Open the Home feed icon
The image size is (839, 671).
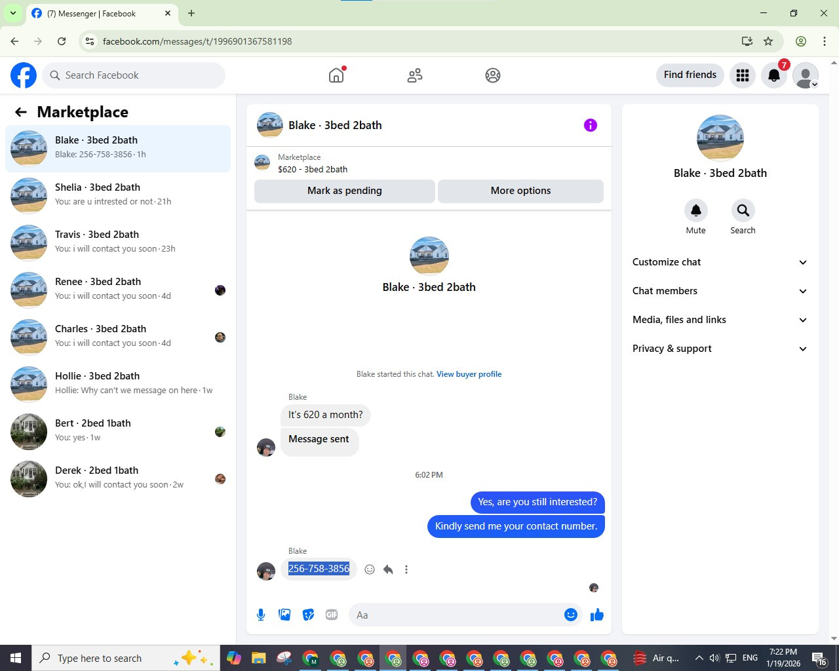pos(336,75)
